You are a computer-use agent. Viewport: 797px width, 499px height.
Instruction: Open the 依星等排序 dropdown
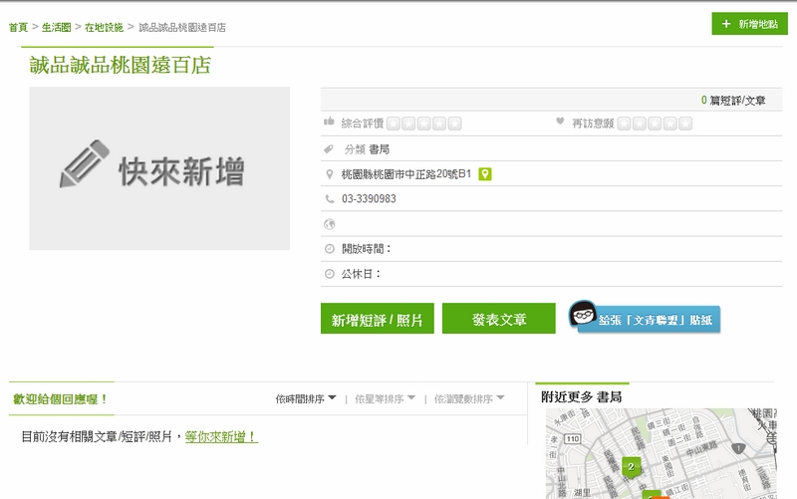coord(385,398)
